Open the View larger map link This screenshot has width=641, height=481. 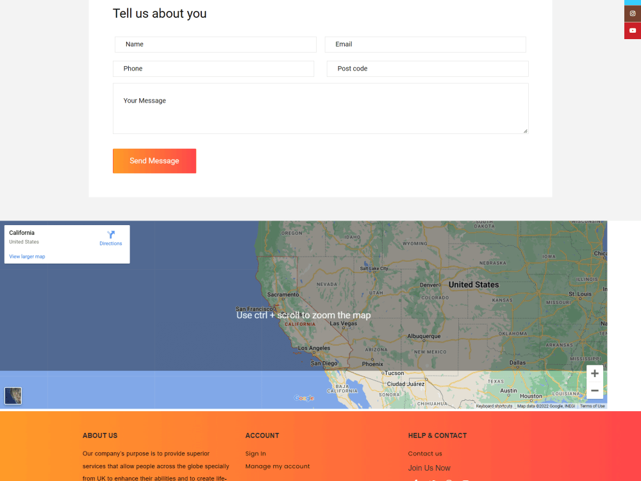click(27, 256)
